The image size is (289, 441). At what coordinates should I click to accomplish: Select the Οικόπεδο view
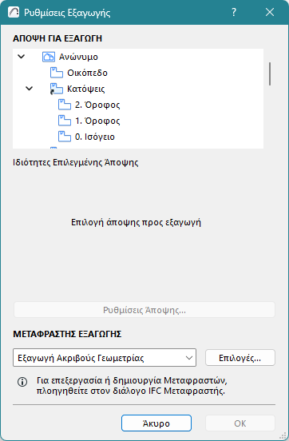[87, 73]
